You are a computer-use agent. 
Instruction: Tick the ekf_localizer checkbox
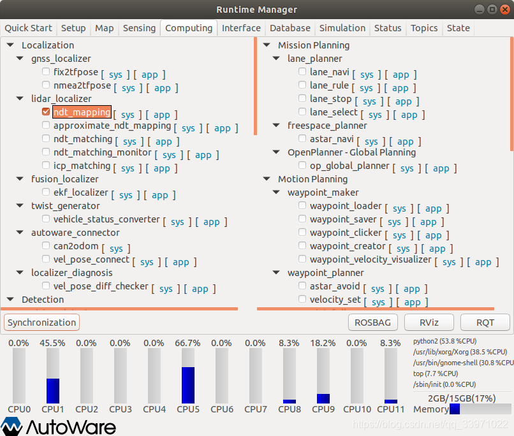coord(46,192)
